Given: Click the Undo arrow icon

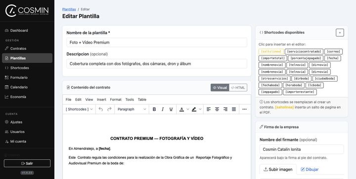Looking at the screenshot, I should (101, 109).
